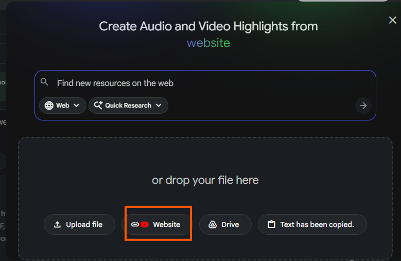Choose the Upload file button
This screenshot has width=401, height=261.
click(x=79, y=224)
